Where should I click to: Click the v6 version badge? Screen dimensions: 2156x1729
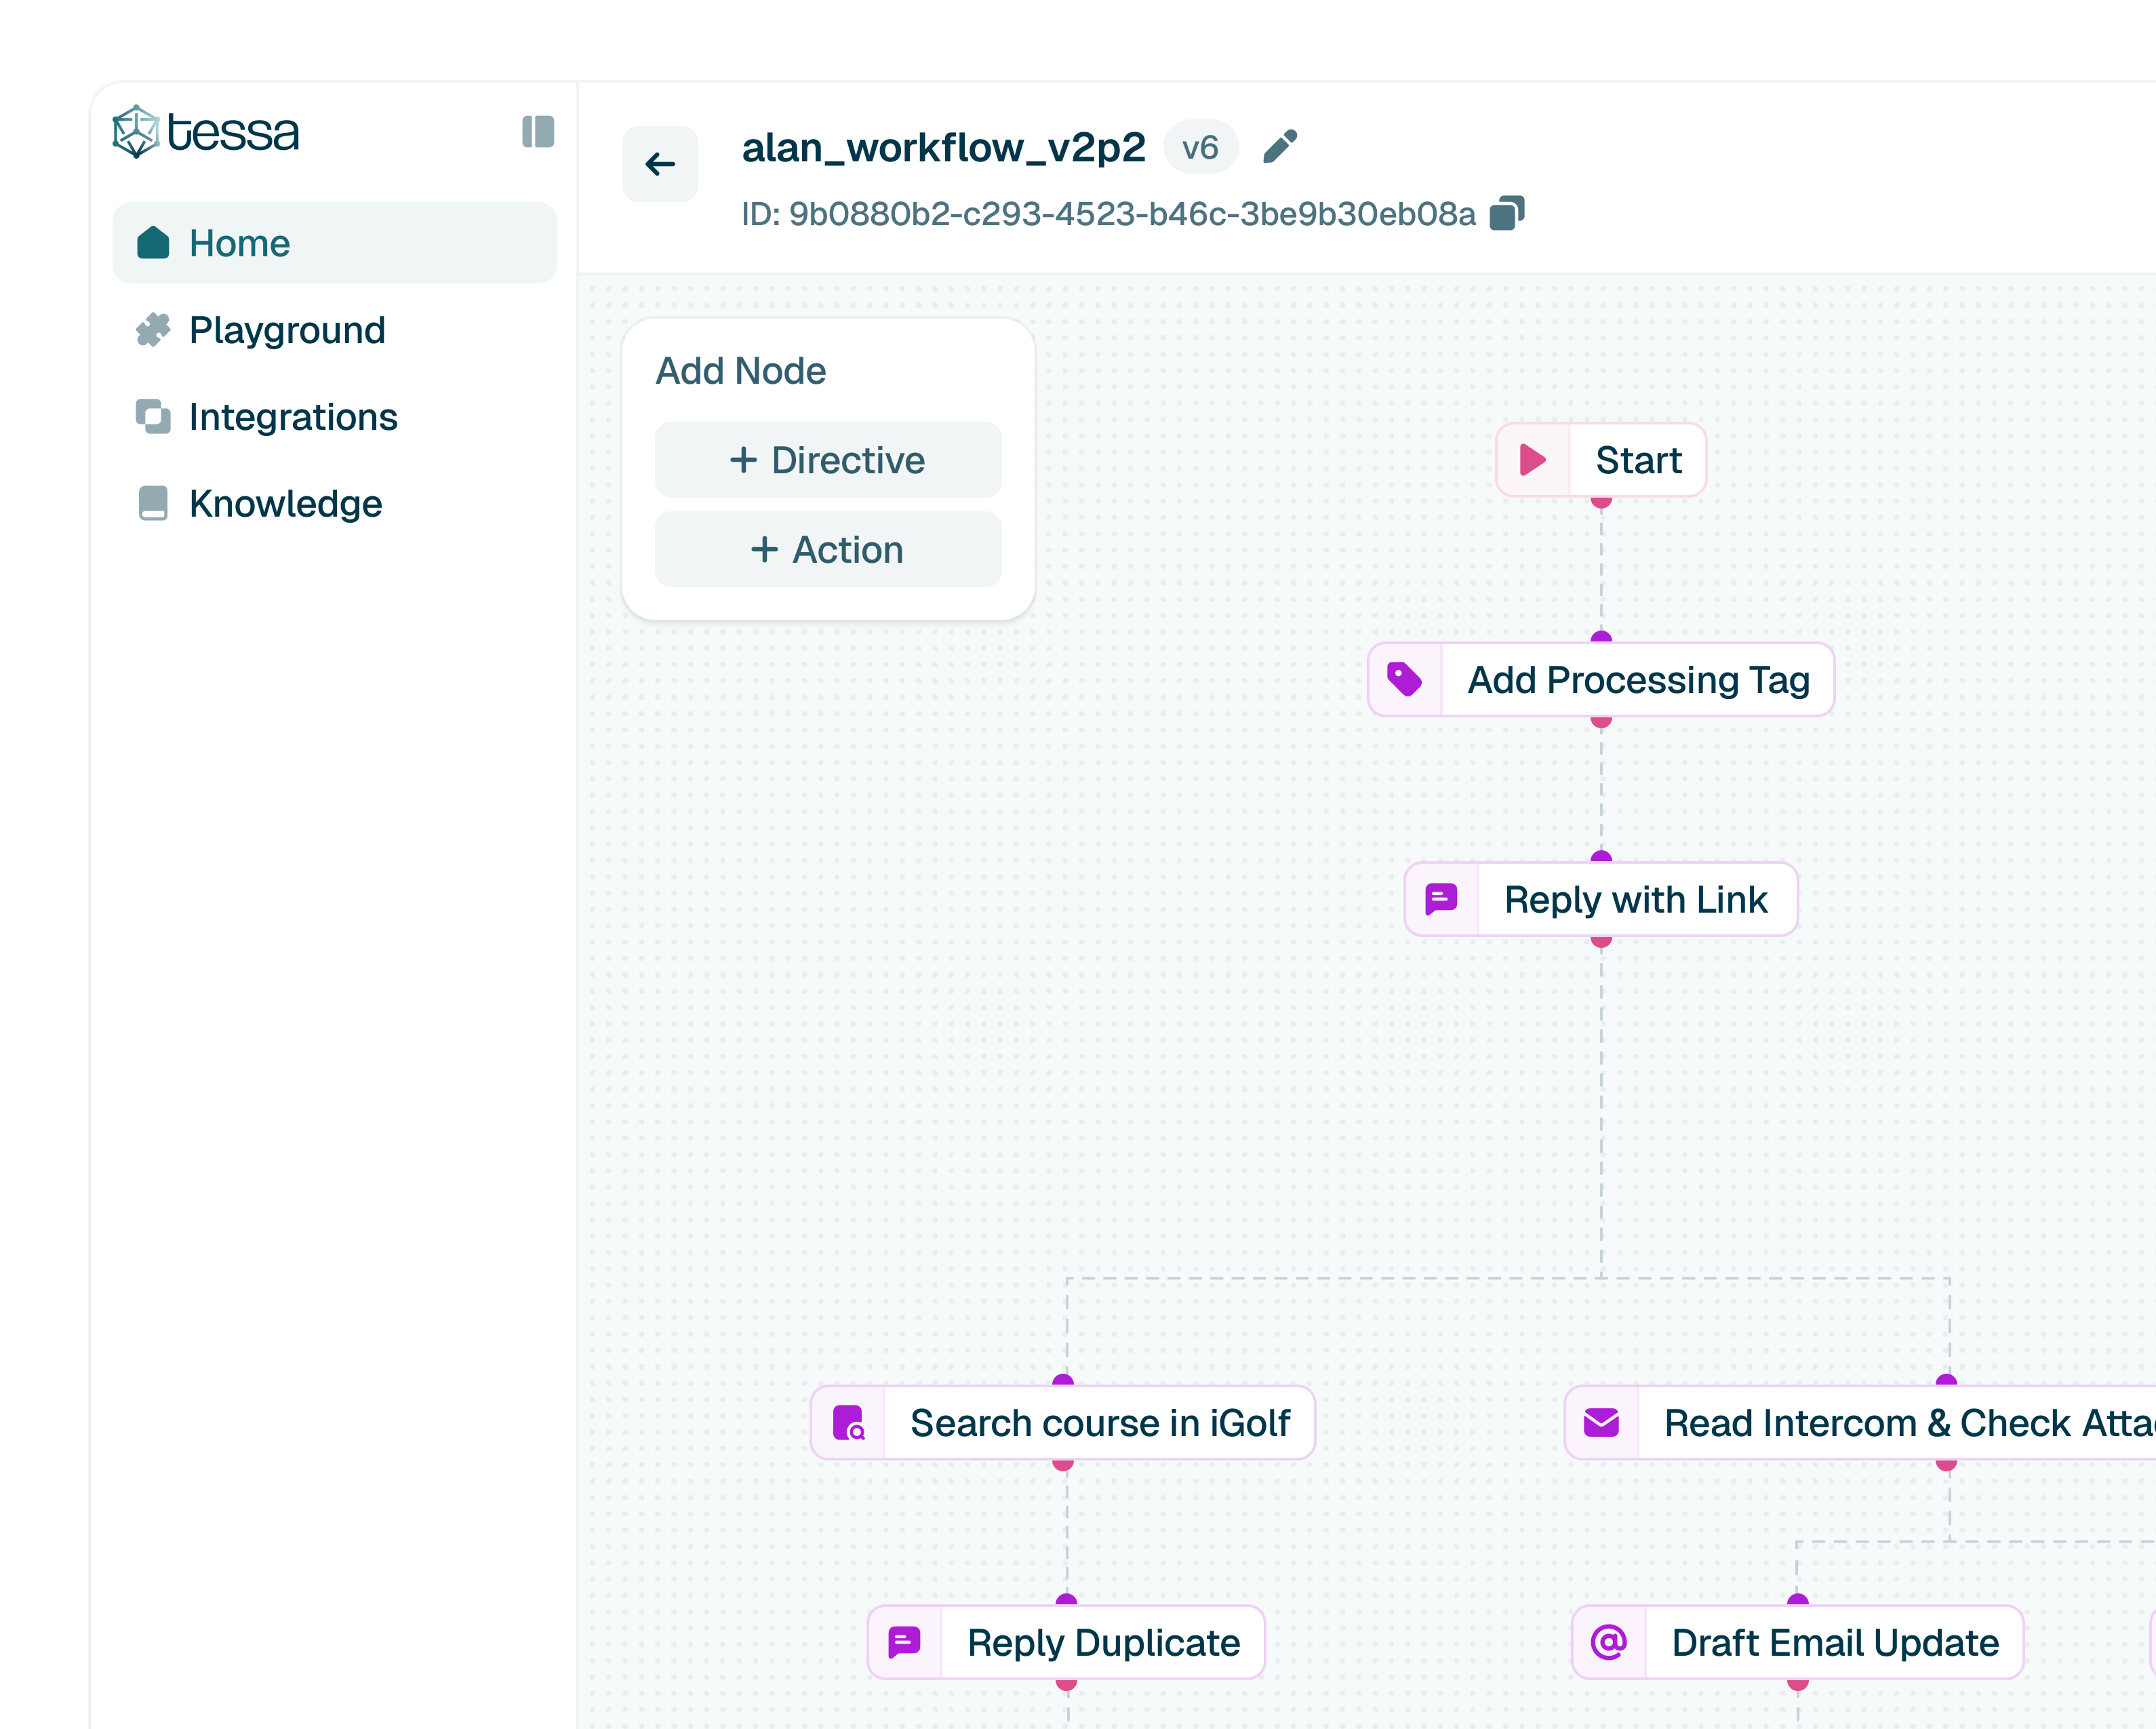[x=1200, y=148]
